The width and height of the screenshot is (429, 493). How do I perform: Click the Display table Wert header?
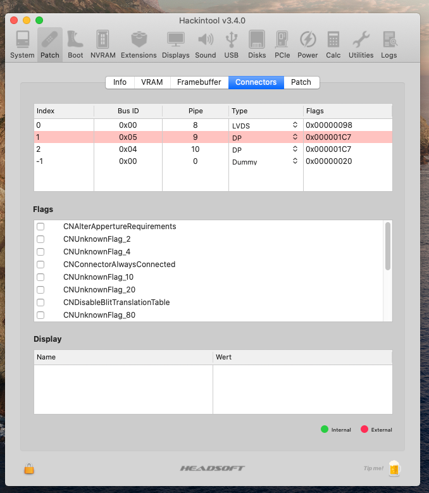(302, 357)
